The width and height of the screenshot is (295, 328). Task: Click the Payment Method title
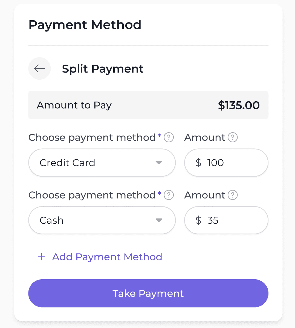pos(85,25)
